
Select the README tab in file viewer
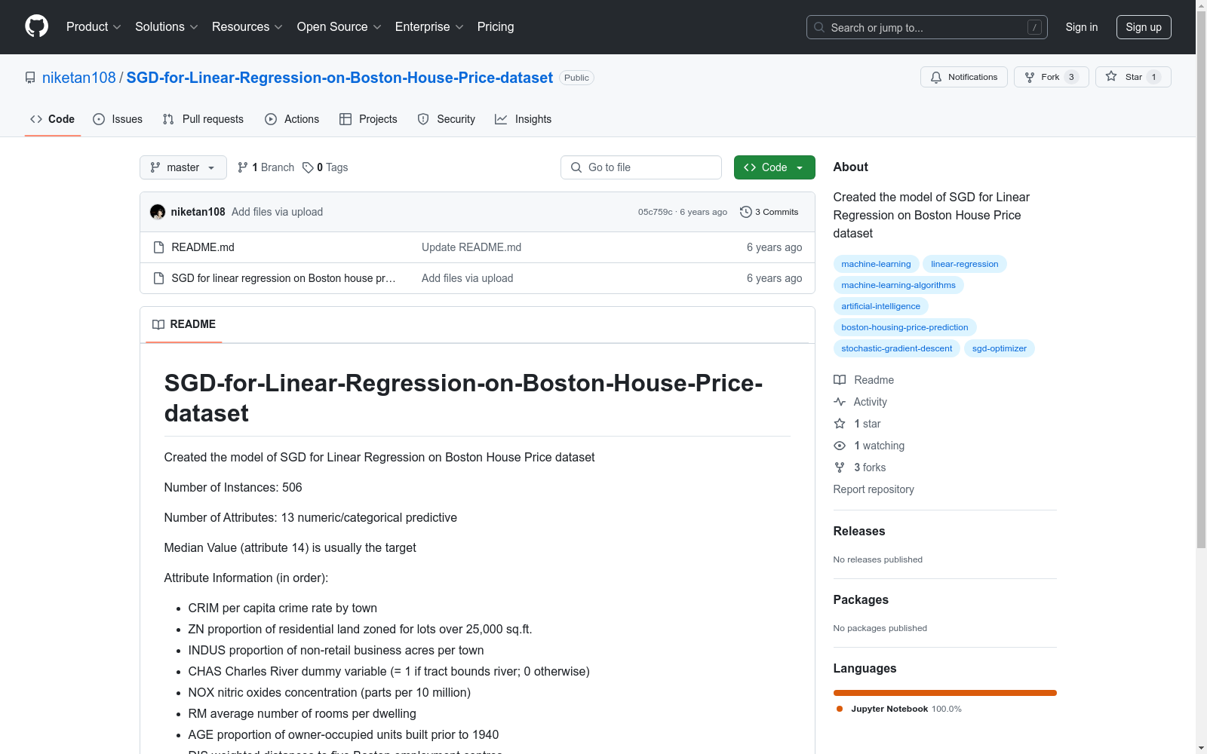(184, 324)
